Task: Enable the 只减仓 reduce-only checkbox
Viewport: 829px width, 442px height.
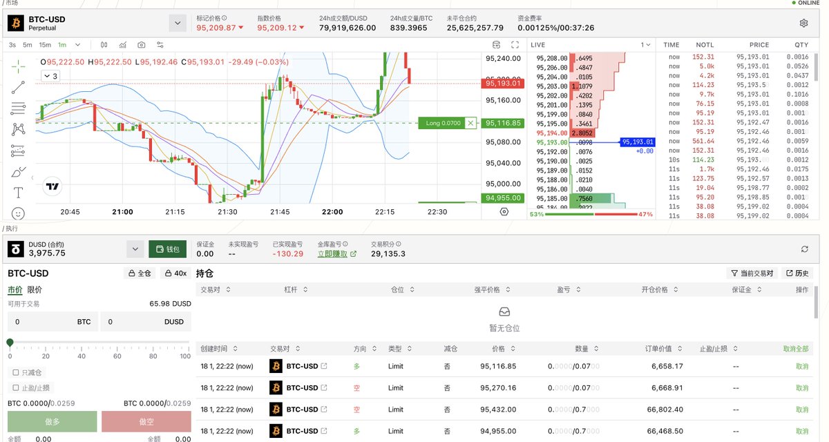Action: coord(16,372)
